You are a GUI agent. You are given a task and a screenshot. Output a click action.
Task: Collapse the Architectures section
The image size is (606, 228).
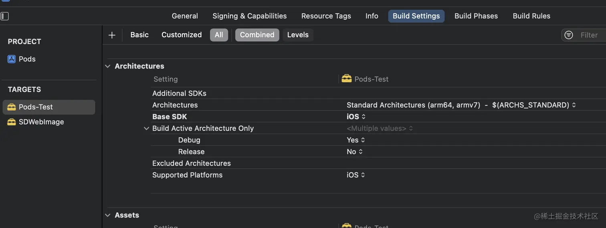tap(108, 66)
